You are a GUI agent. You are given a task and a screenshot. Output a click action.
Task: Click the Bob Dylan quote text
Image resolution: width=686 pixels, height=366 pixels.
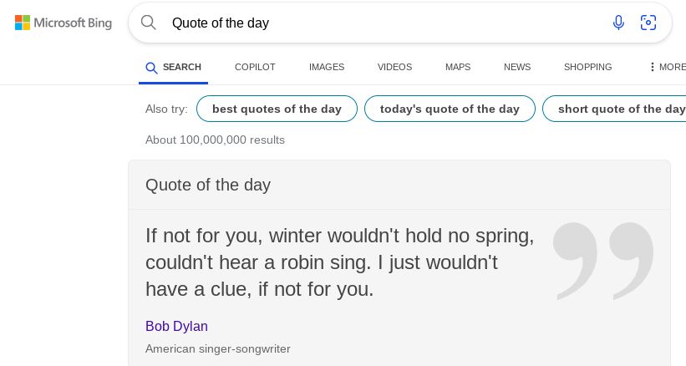coord(339,262)
